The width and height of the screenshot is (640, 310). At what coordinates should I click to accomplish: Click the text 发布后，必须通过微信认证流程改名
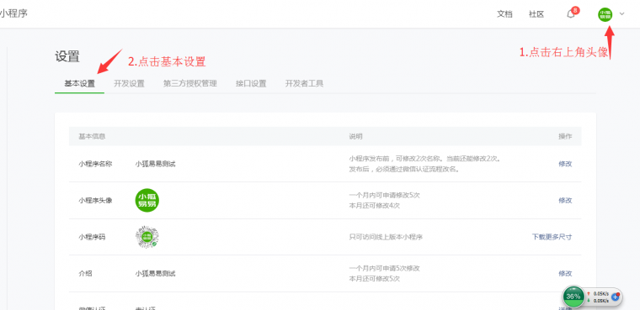(x=404, y=169)
